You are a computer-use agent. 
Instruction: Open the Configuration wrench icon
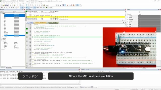[81, 5]
